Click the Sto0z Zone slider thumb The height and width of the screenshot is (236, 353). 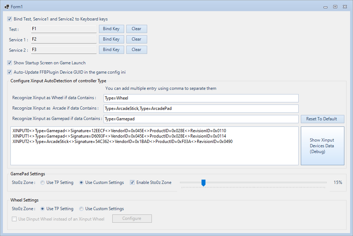point(203,183)
